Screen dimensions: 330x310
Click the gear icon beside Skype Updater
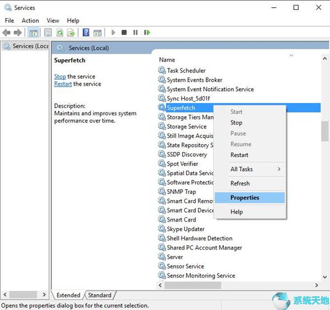(x=162, y=229)
